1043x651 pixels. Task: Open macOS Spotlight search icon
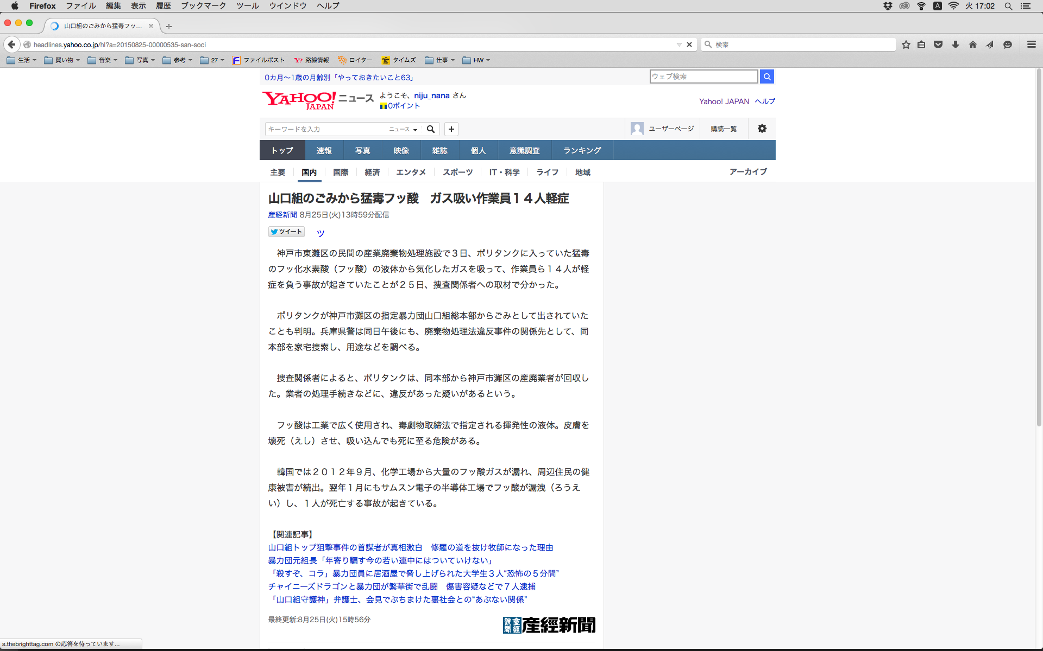(1008, 6)
